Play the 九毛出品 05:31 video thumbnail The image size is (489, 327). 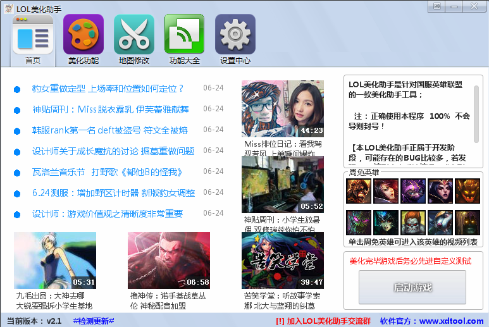[55, 261]
